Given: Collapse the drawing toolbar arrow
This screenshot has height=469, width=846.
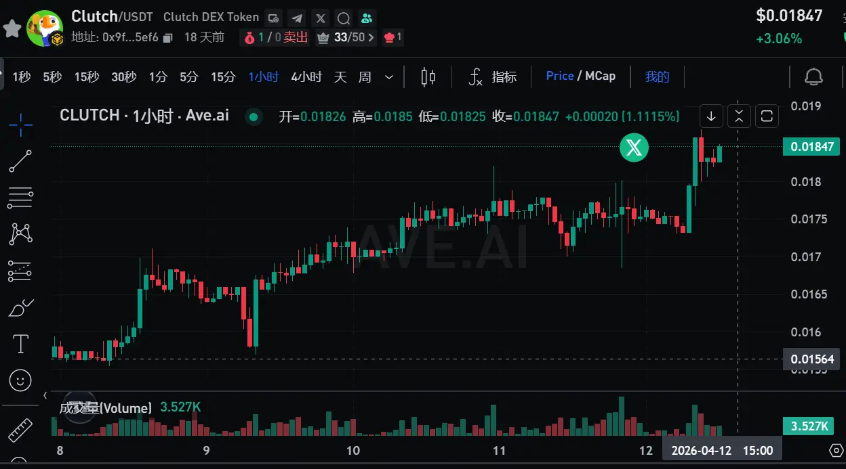Looking at the screenshot, I should point(45,395).
